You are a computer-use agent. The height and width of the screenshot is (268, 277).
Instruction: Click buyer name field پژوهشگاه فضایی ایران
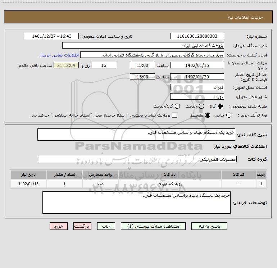coord(143,45)
